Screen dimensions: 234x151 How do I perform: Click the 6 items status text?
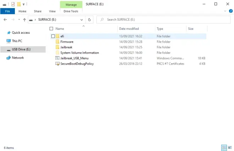[x=9, y=148]
